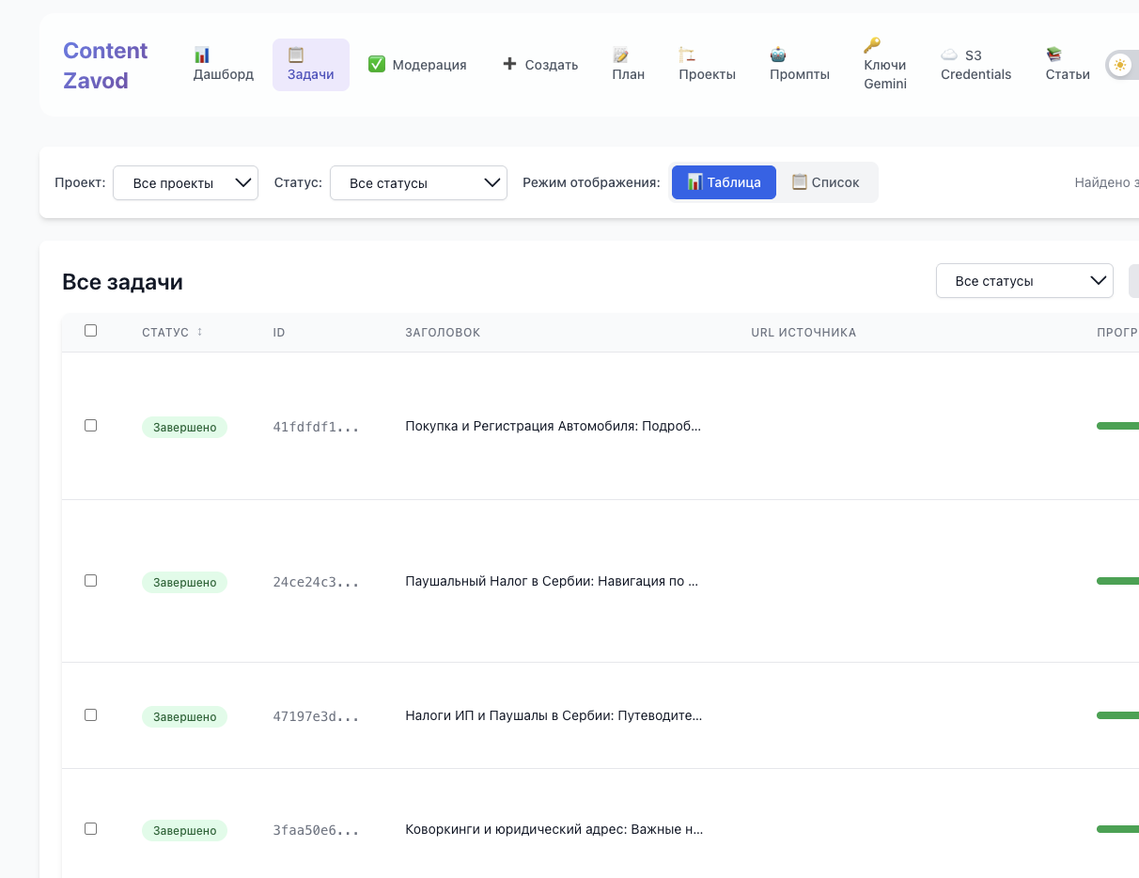The image size is (1139, 878).
Task: Select the Таблица display mode button
Action: (724, 182)
